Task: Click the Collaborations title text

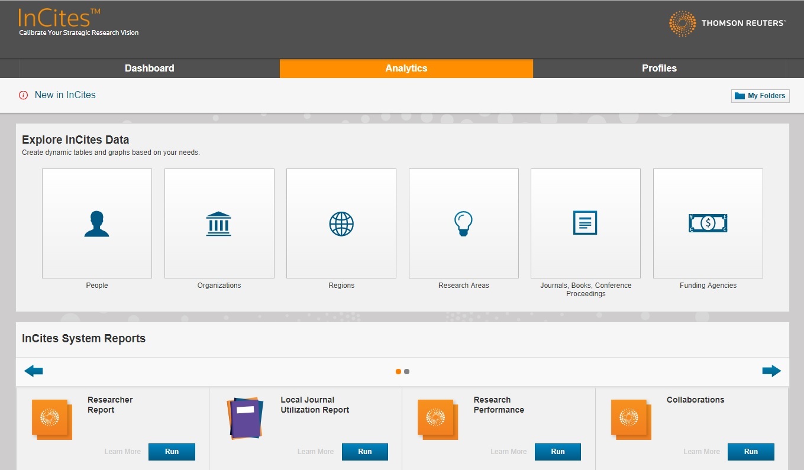Action: [x=695, y=400]
